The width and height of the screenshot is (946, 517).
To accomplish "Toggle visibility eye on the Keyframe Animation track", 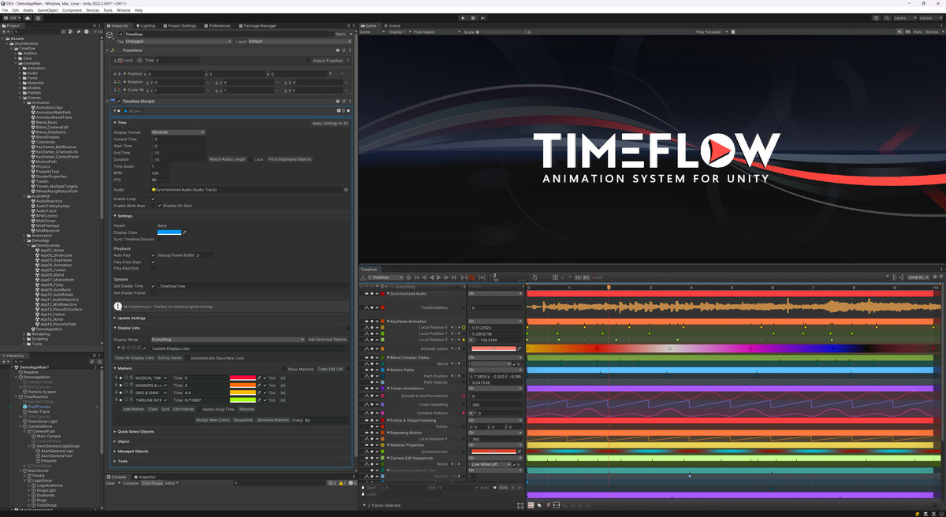I will tap(366, 321).
